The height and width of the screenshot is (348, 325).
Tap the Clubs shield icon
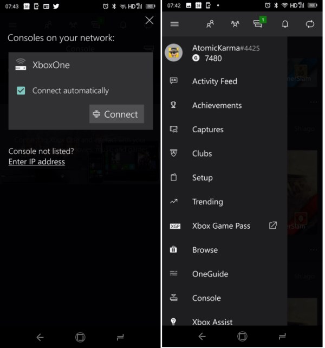click(x=173, y=153)
